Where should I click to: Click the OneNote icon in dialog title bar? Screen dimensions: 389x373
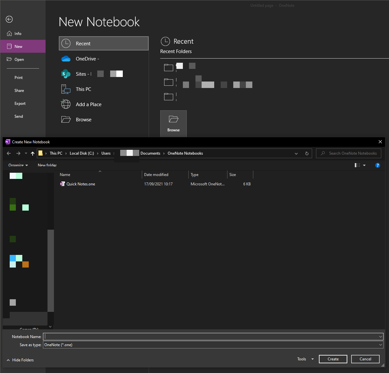pyautogui.click(x=8, y=142)
